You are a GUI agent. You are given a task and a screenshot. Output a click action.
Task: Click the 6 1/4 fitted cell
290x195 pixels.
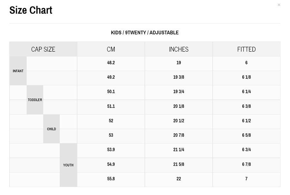247,92
